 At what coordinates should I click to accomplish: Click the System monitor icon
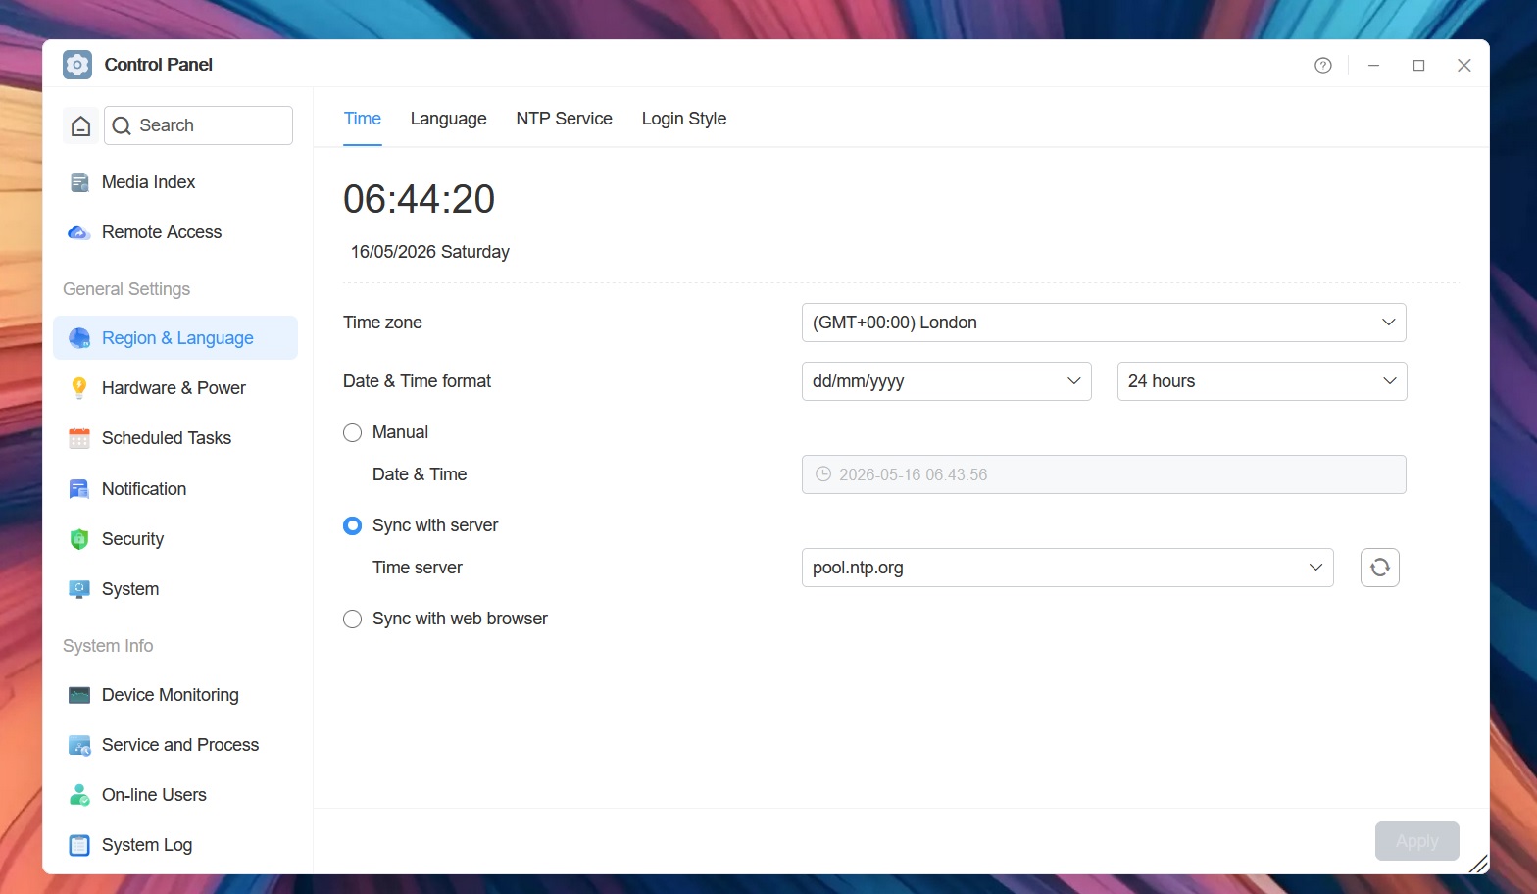79,589
